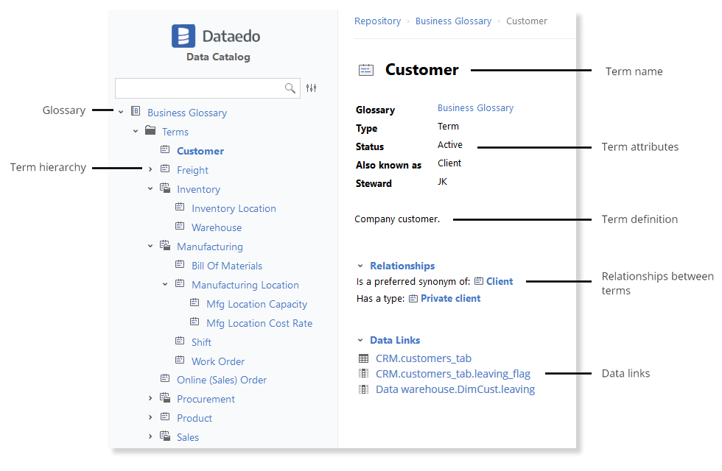This screenshot has height=471, width=722.
Task: Click the Terms folder icon
Action: [150, 131]
